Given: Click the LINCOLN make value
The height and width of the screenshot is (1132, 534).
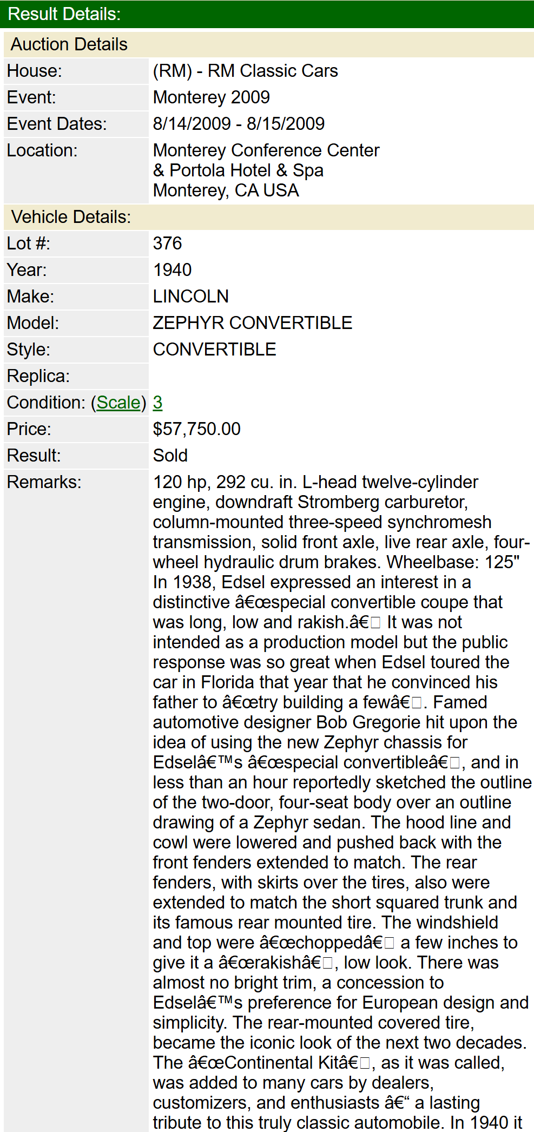Looking at the screenshot, I should pyautogui.click(x=190, y=297).
